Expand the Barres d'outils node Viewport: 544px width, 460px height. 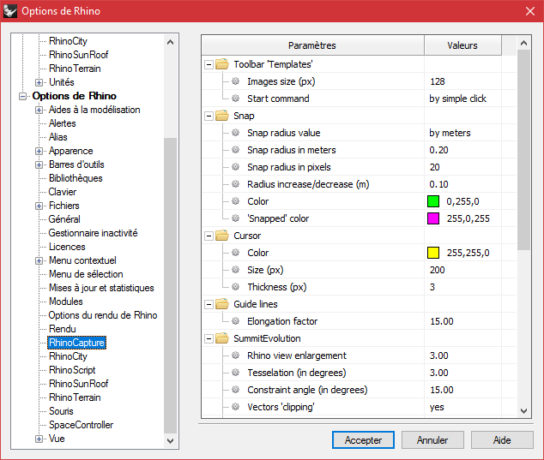tap(39, 164)
